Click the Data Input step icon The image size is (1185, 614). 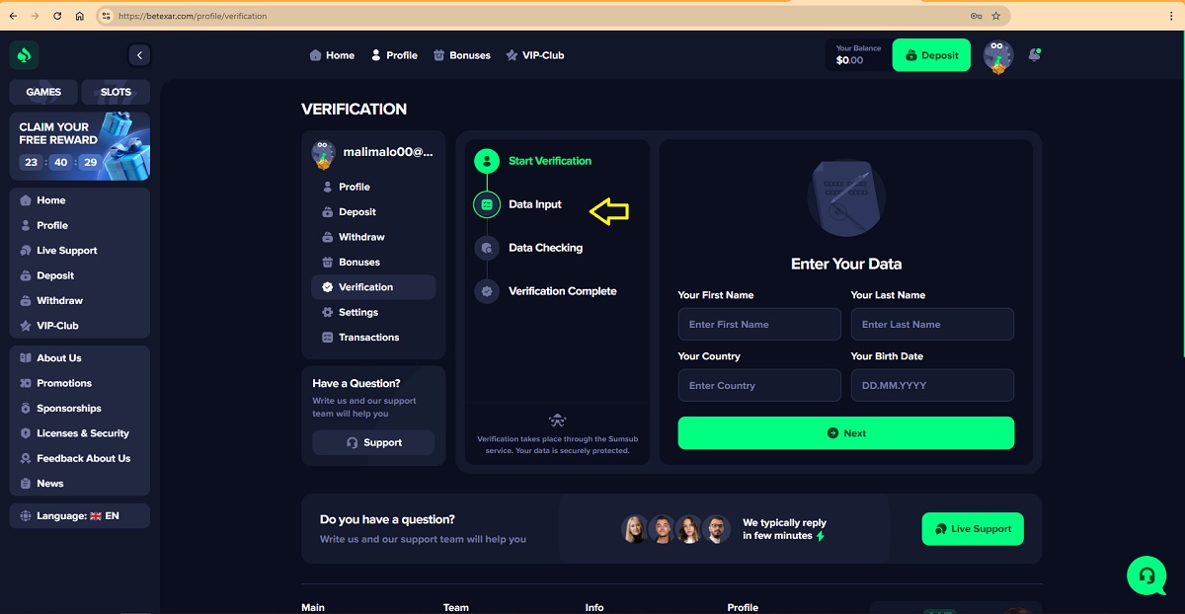coord(487,204)
